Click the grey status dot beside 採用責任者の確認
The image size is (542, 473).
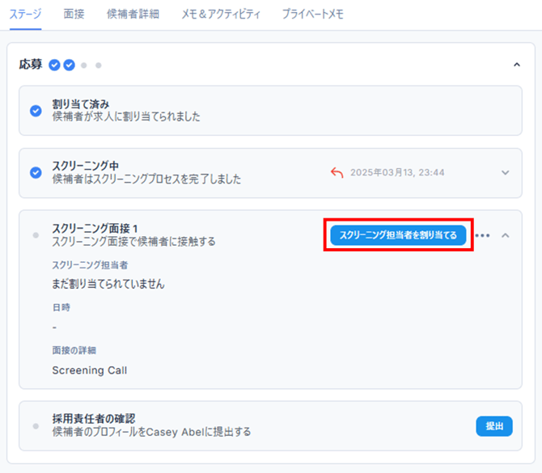(36, 425)
